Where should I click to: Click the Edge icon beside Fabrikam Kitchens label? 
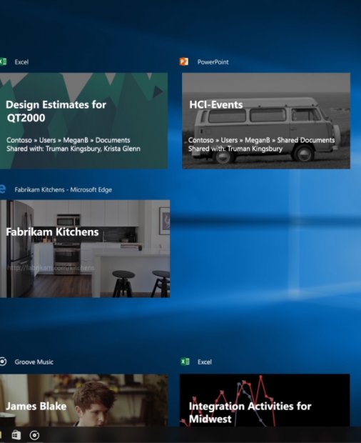click(x=3, y=189)
